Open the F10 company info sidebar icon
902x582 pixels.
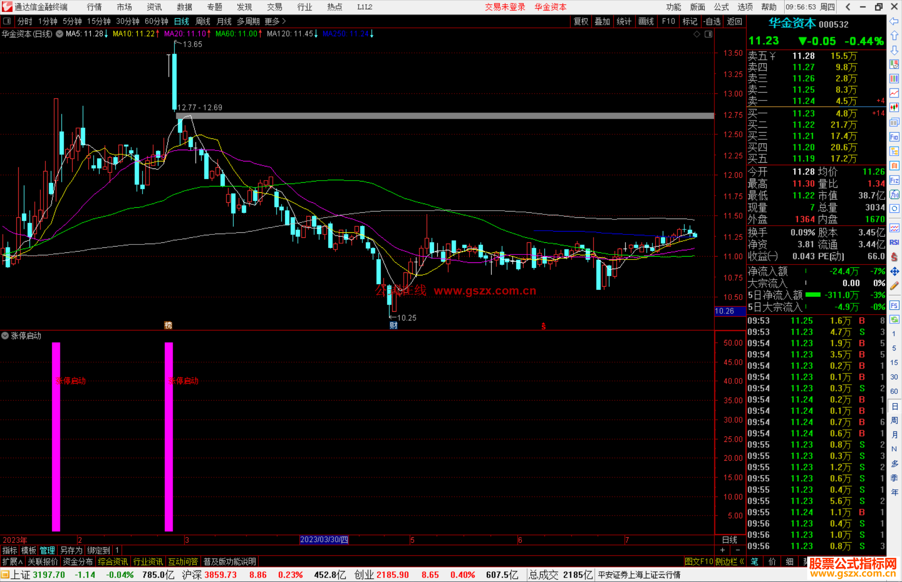[x=894, y=137]
